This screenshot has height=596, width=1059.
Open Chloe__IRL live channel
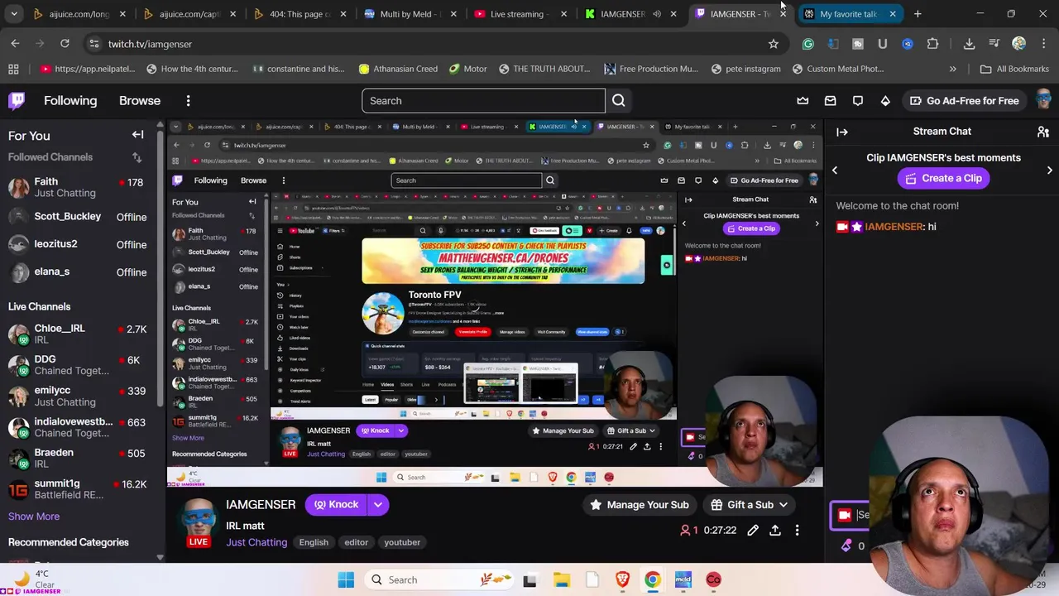point(79,334)
